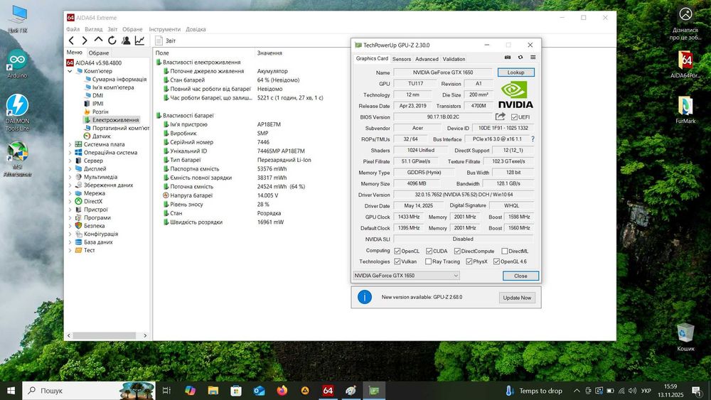Toggle the CUDA checkbox
The image size is (711, 400).
point(429,251)
